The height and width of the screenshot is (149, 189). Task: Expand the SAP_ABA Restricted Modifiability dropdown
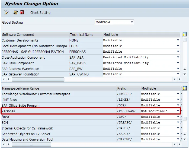178,57
